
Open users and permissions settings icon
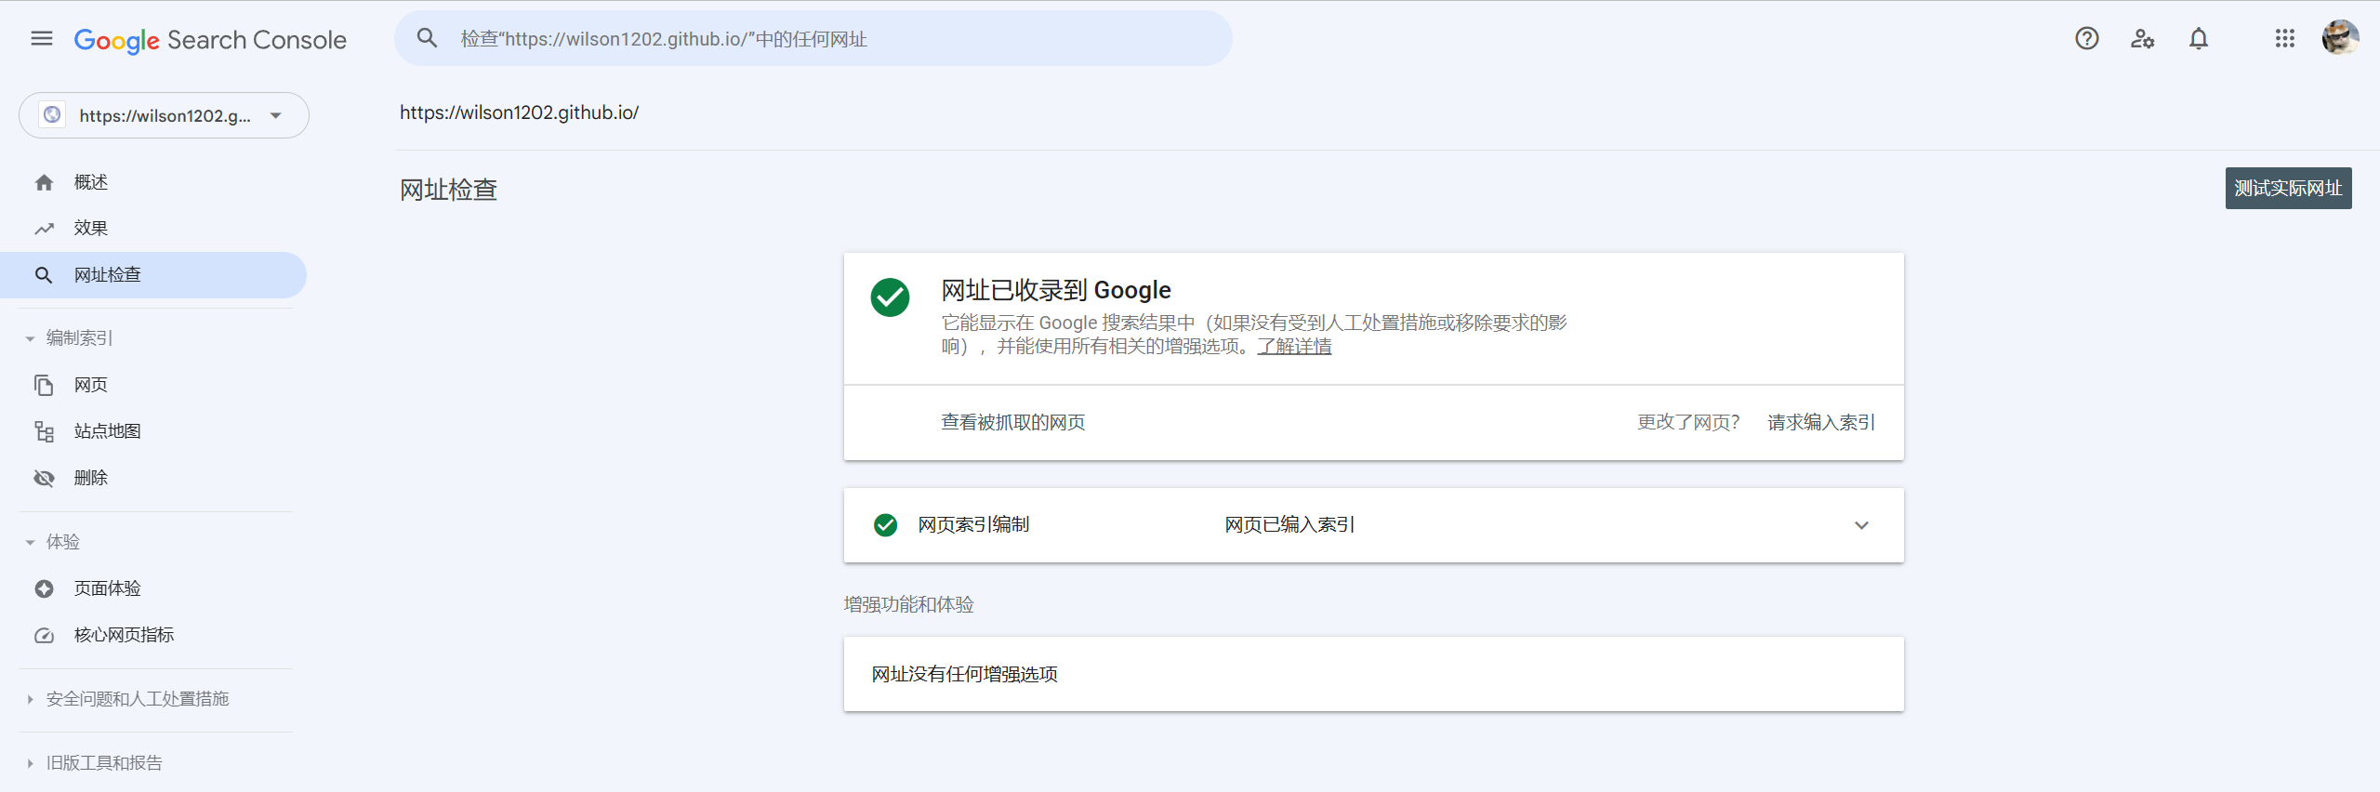[x=2142, y=38]
